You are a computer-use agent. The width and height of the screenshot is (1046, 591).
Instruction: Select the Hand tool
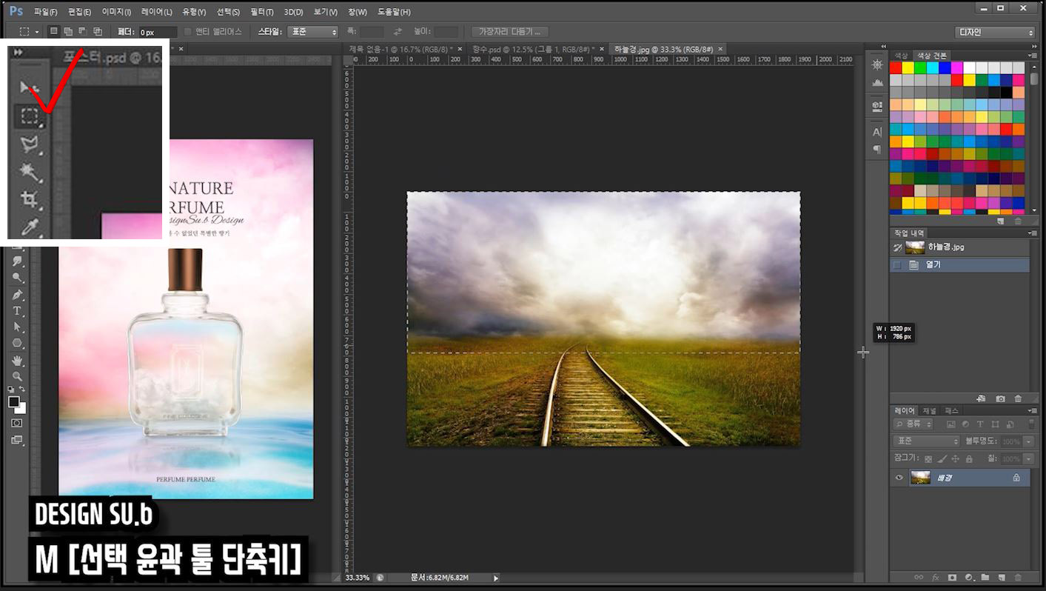click(x=17, y=361)
